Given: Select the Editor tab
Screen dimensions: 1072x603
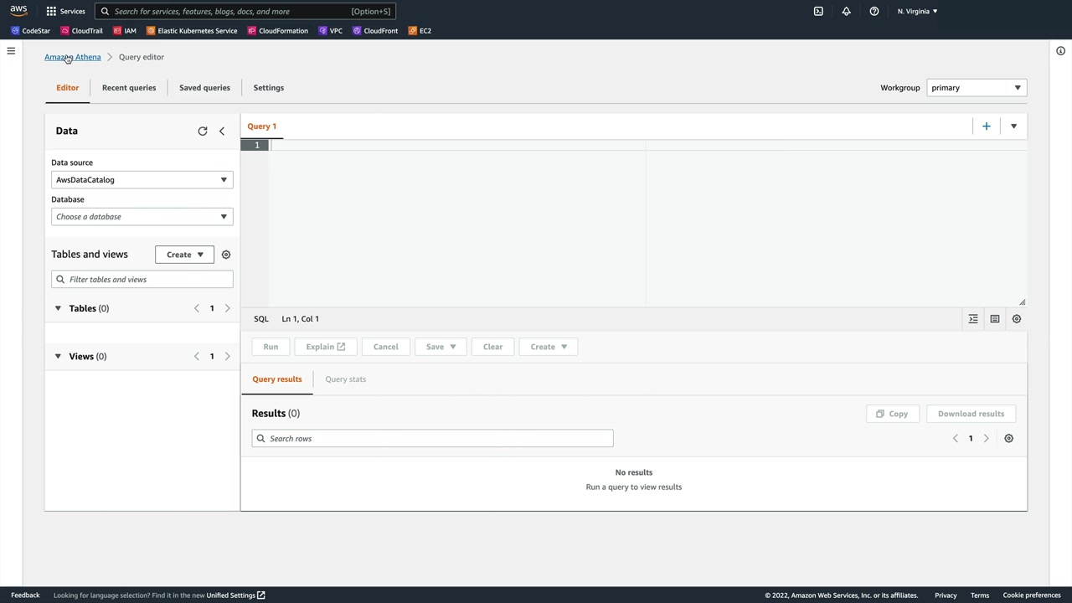Looking at the screenshot, I should tap(68, 88).
